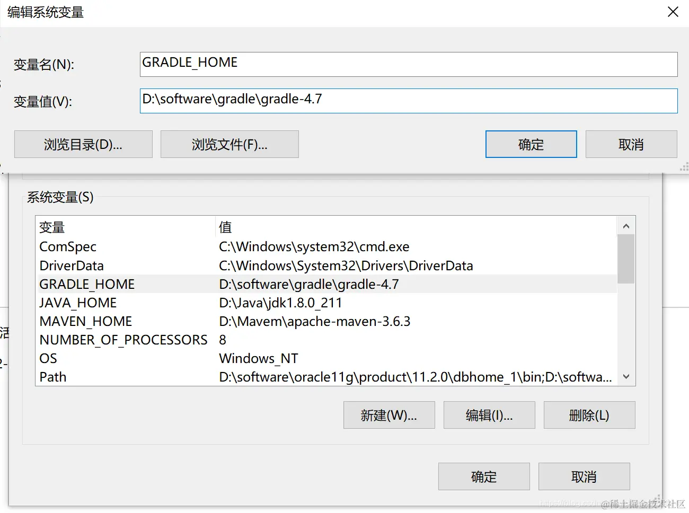
Task: Select the OS variable row
Action: tap(326, 358)
